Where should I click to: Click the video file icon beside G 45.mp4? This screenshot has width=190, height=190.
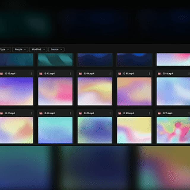pos(120,74)
